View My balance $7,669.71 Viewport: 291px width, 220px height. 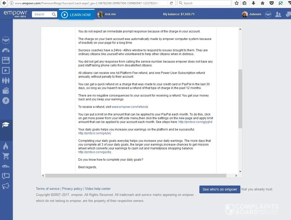pos(179,14)
